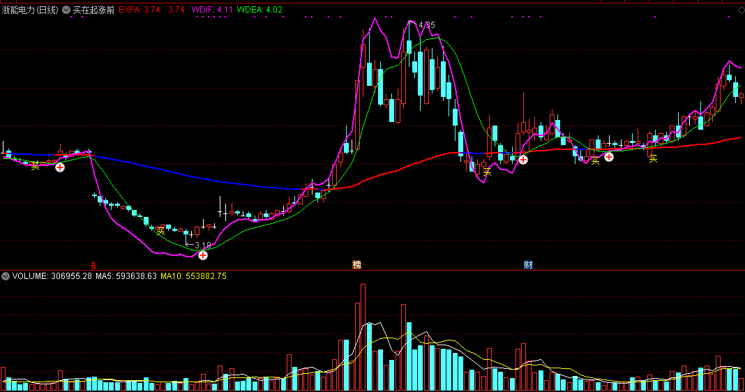Click the MA5: 593638.63 readout

coord(126,276)
